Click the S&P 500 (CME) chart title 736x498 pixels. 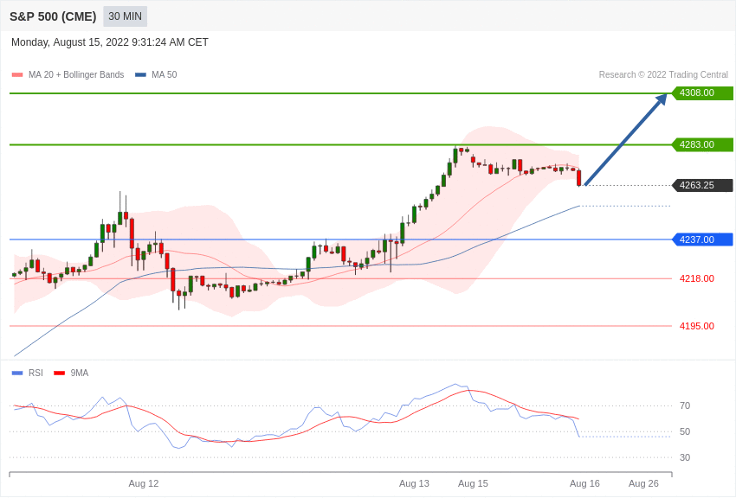point(53,16)
